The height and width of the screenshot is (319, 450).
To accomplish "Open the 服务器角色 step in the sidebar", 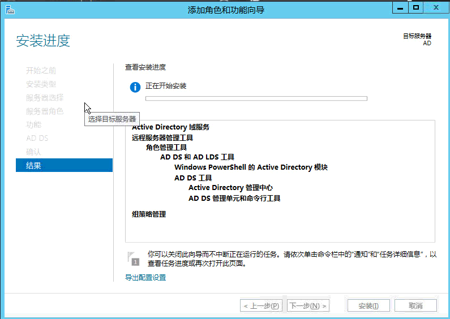I will [45, 111].
